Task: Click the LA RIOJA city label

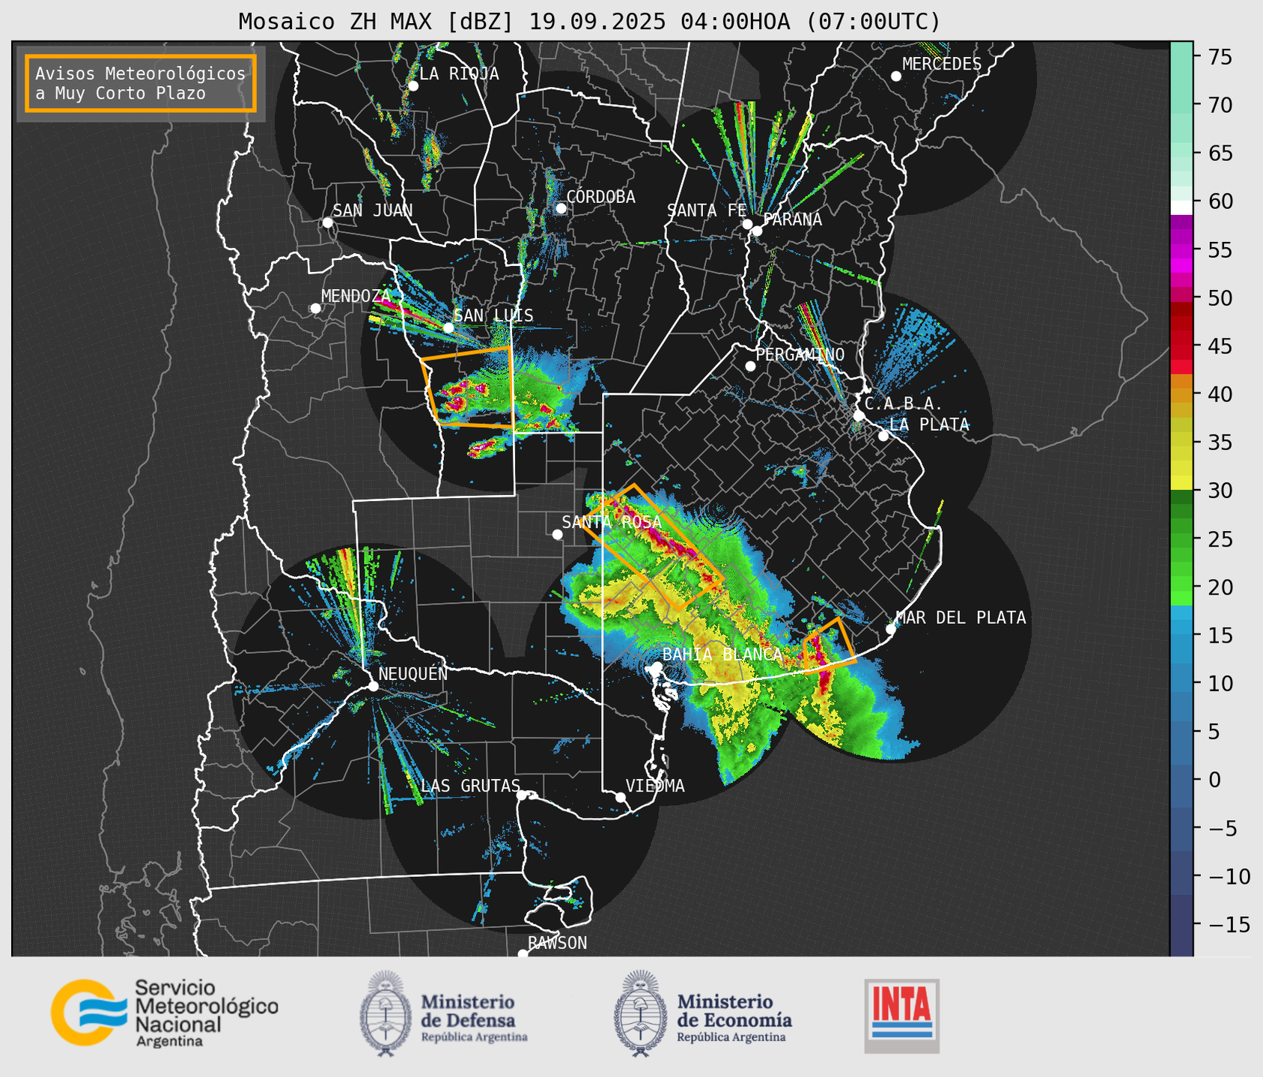Action: coord(459,73)
